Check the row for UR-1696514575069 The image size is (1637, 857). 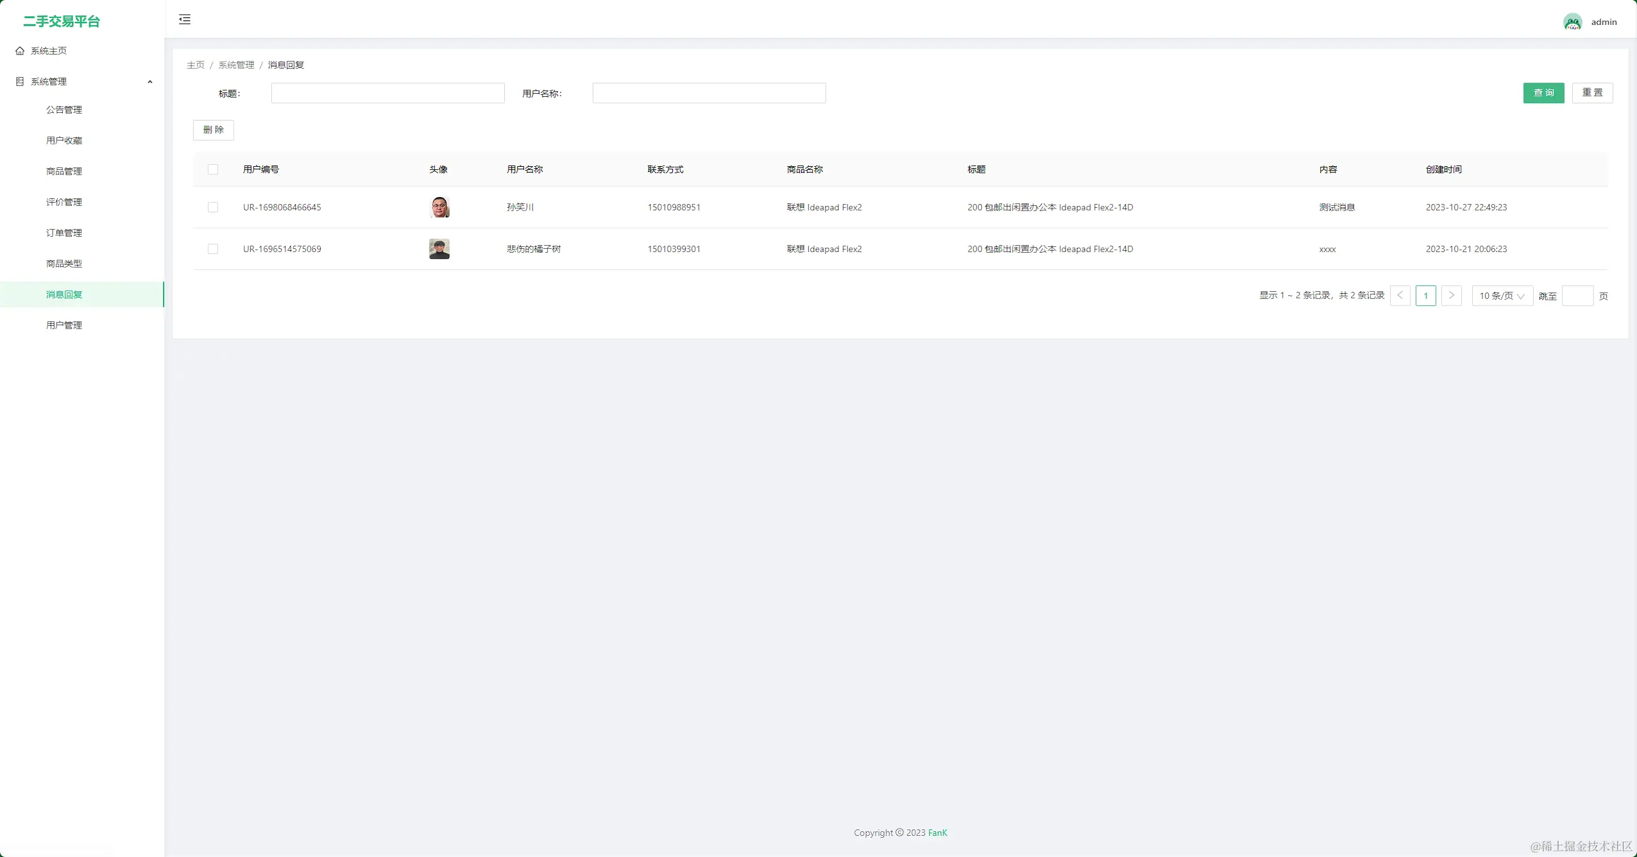pos(213,249)
